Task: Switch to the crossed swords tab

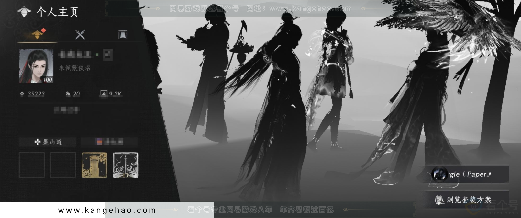Action: [x=80, y=34]
